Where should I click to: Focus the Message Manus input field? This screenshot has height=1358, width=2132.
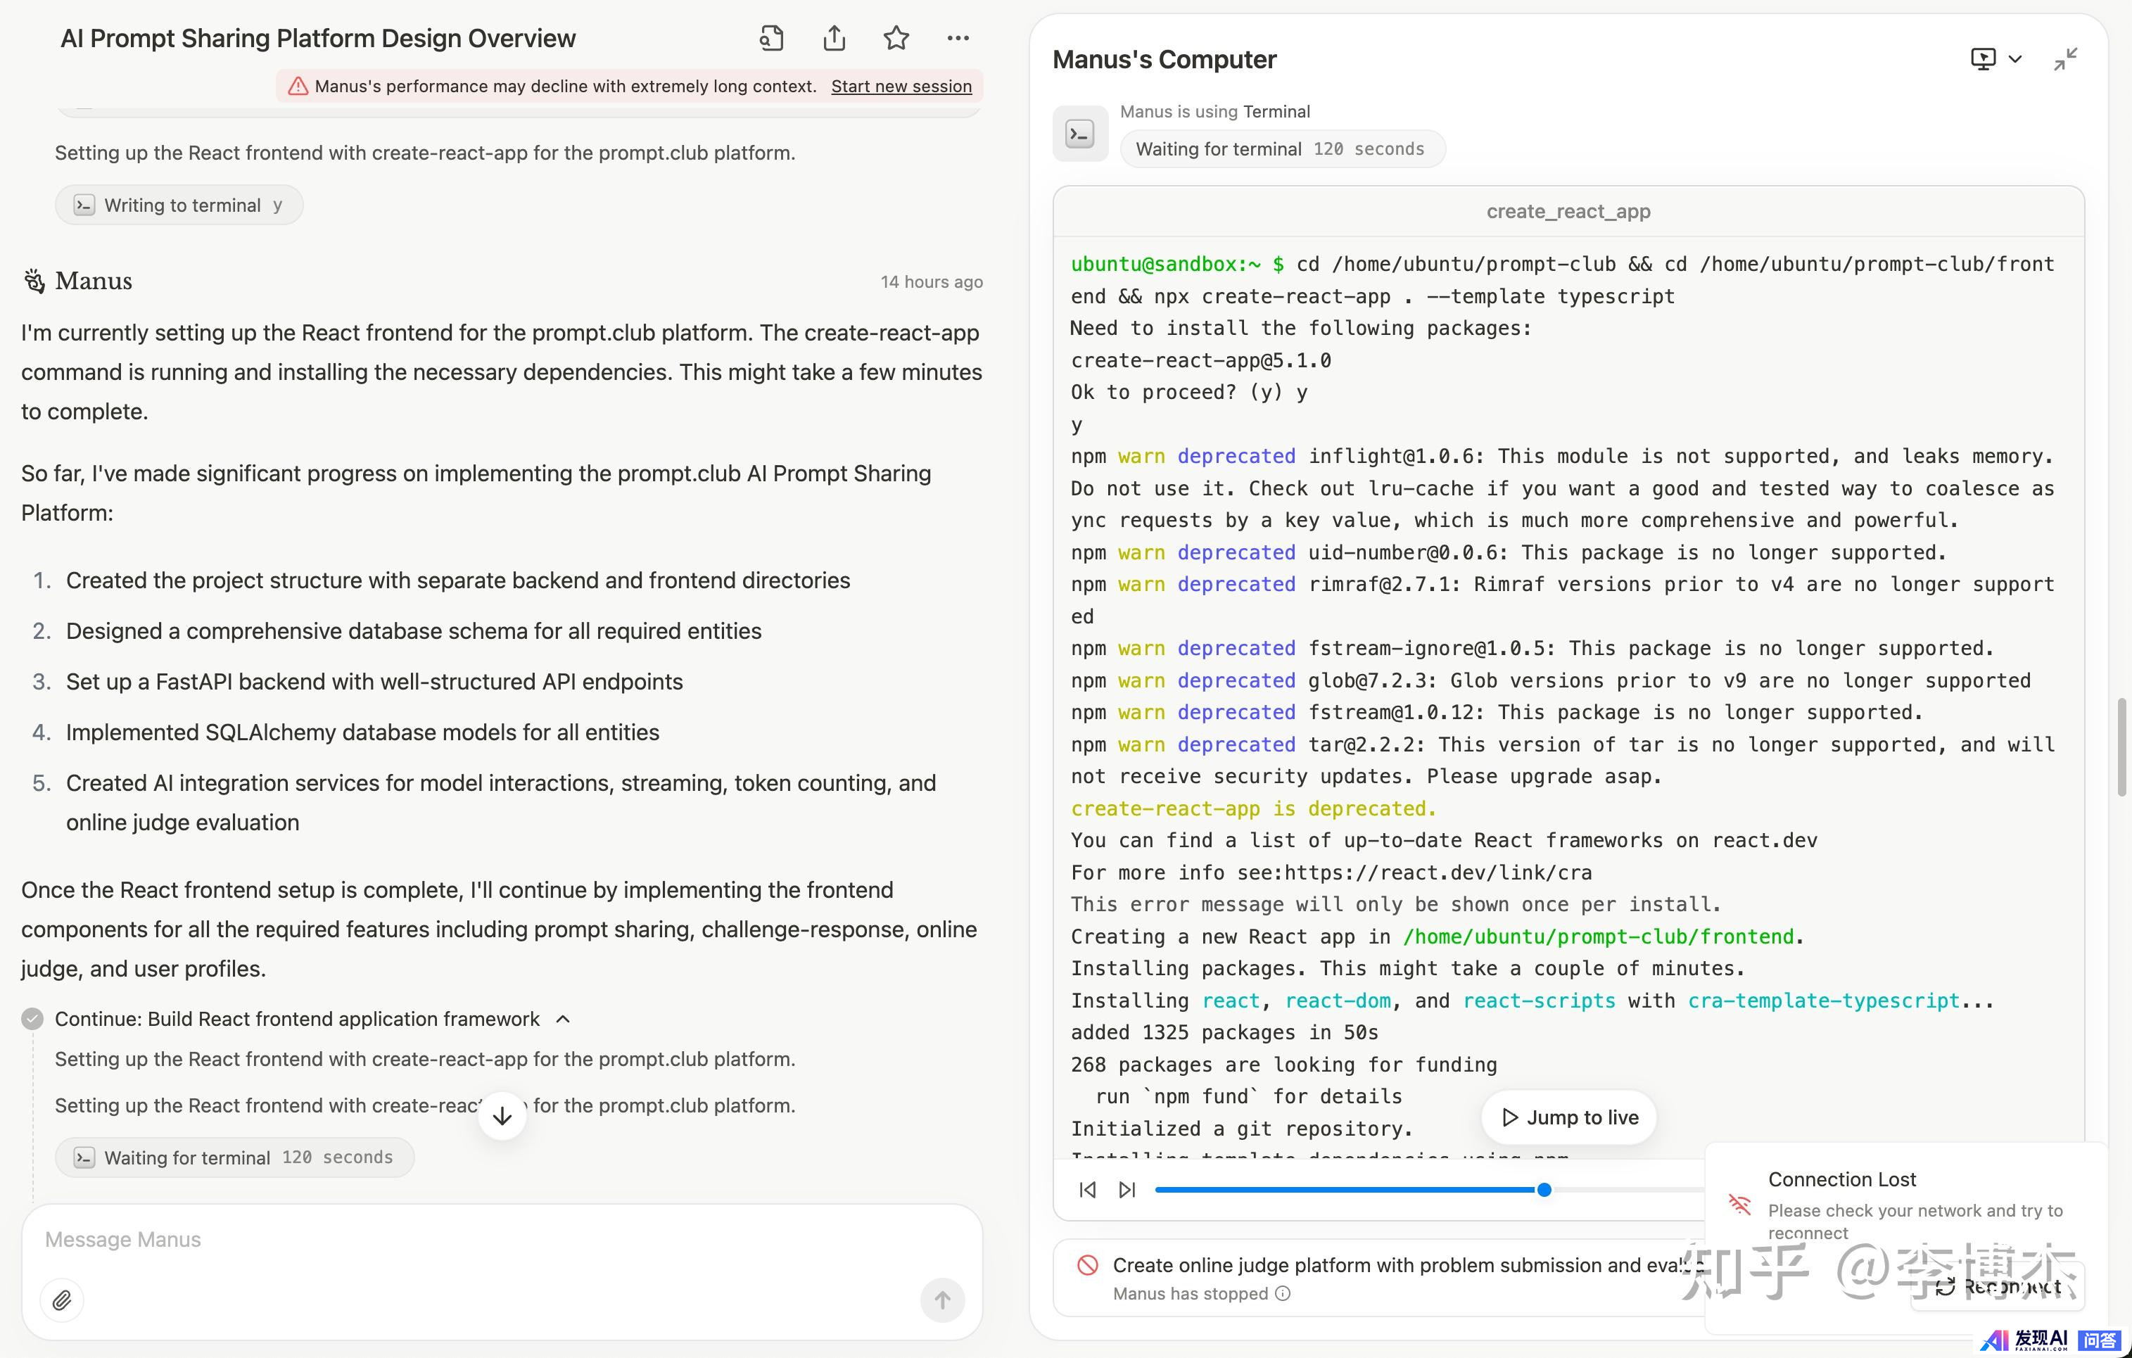[478, 1239]
